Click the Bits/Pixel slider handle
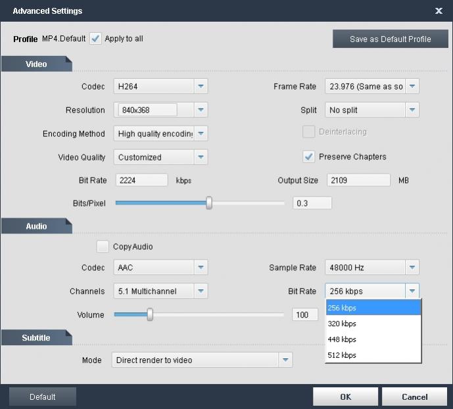Viewport: 453px width, 409px height. [209, 203]
